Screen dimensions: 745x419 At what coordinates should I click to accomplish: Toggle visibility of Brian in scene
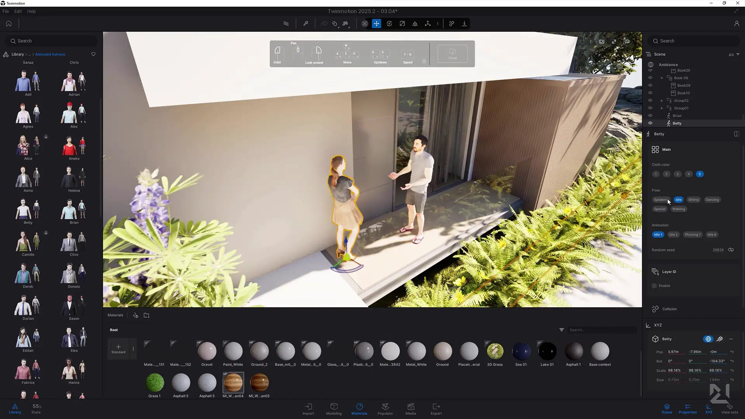pyautogui.click(x=650, y=116)
